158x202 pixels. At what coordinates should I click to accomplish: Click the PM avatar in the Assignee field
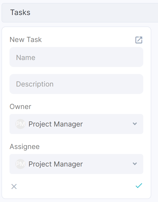(x=20, y=164)
